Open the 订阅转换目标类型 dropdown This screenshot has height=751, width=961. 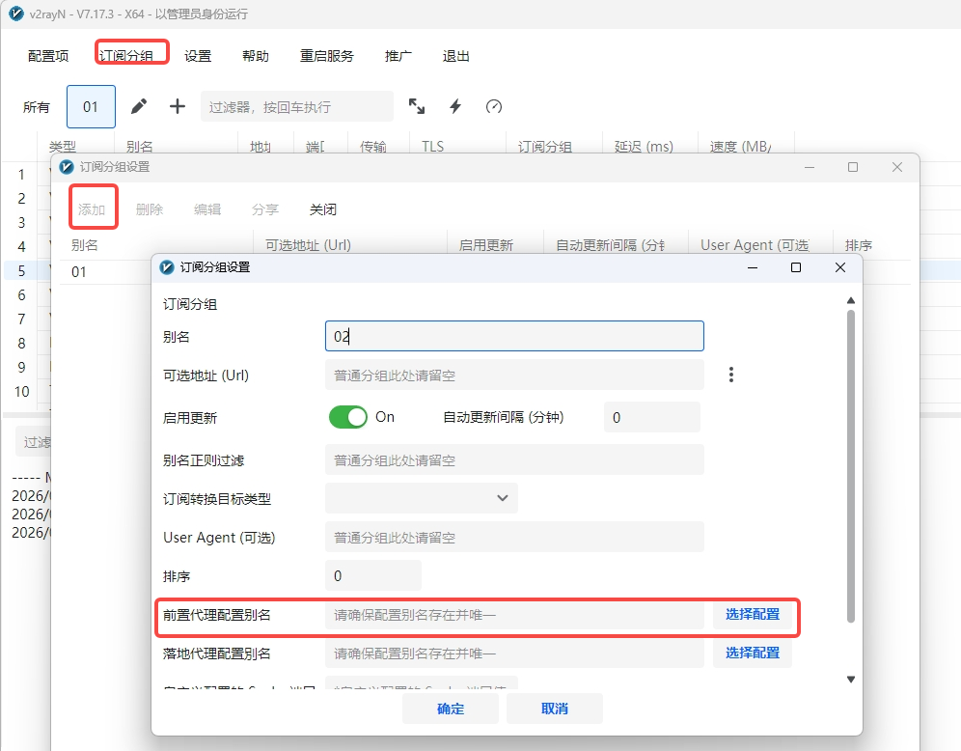pyautogui.click(x=421, y=498)
